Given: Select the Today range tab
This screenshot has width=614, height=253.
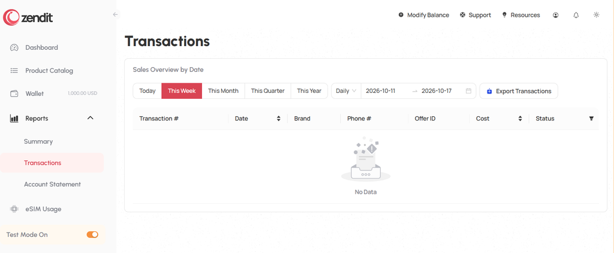Looking at the screenshot, I should [x=148, y=91].
